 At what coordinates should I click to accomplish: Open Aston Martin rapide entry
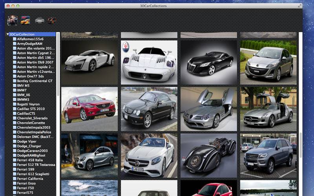coord(35,67)
